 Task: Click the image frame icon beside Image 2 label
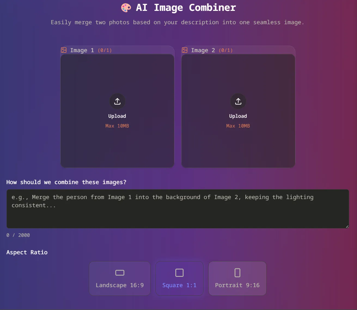coord(185,50)
